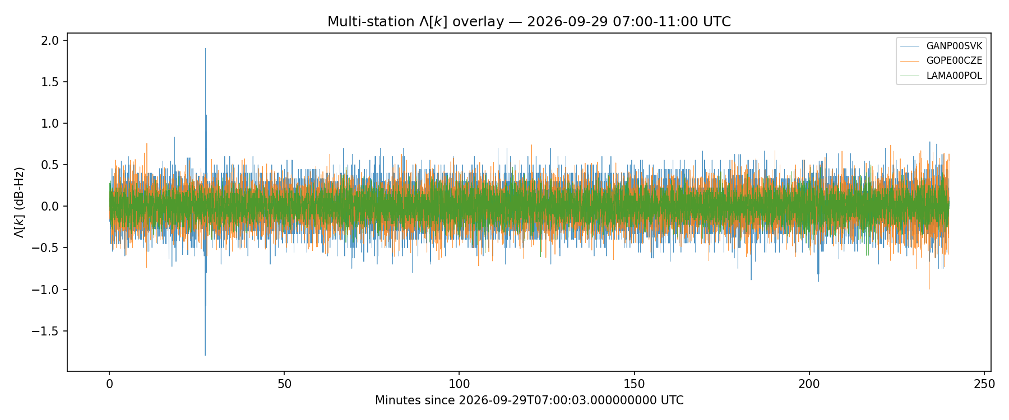This screenshot has width=1009, height=420.
Task: Click the x-axis tick label 100
Action: pyautogui.click(x=459, y=384)
